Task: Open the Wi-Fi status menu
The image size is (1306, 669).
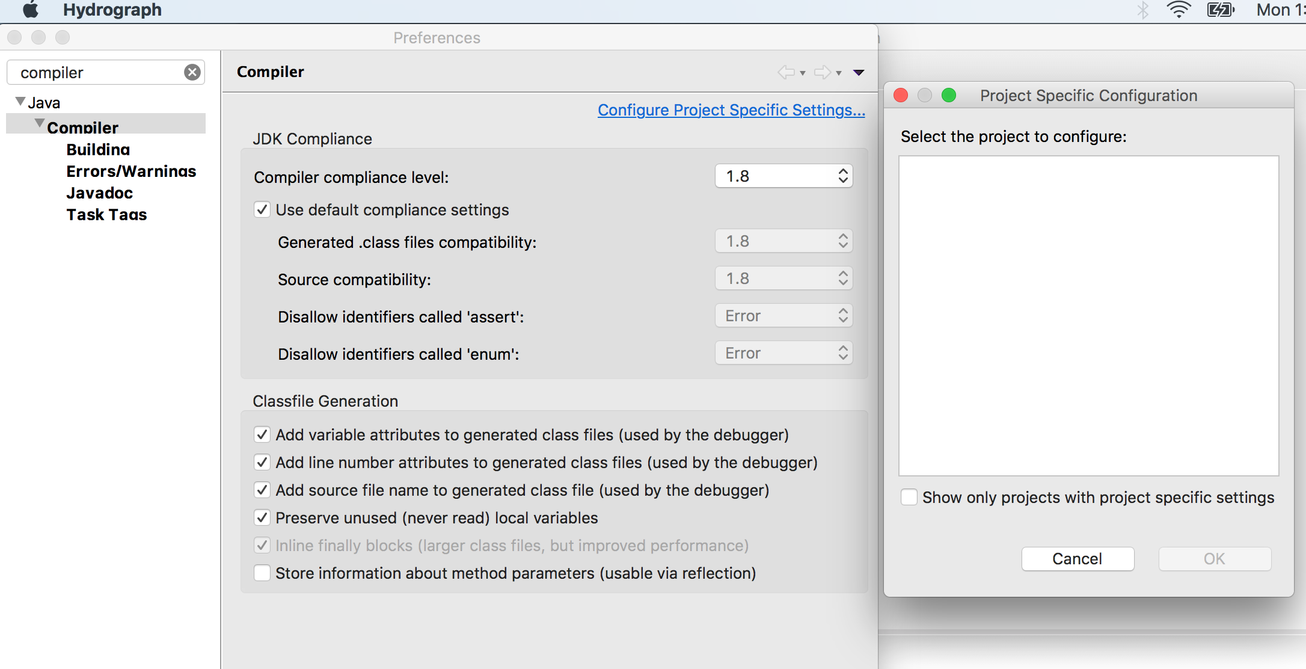Action: 1179,10
